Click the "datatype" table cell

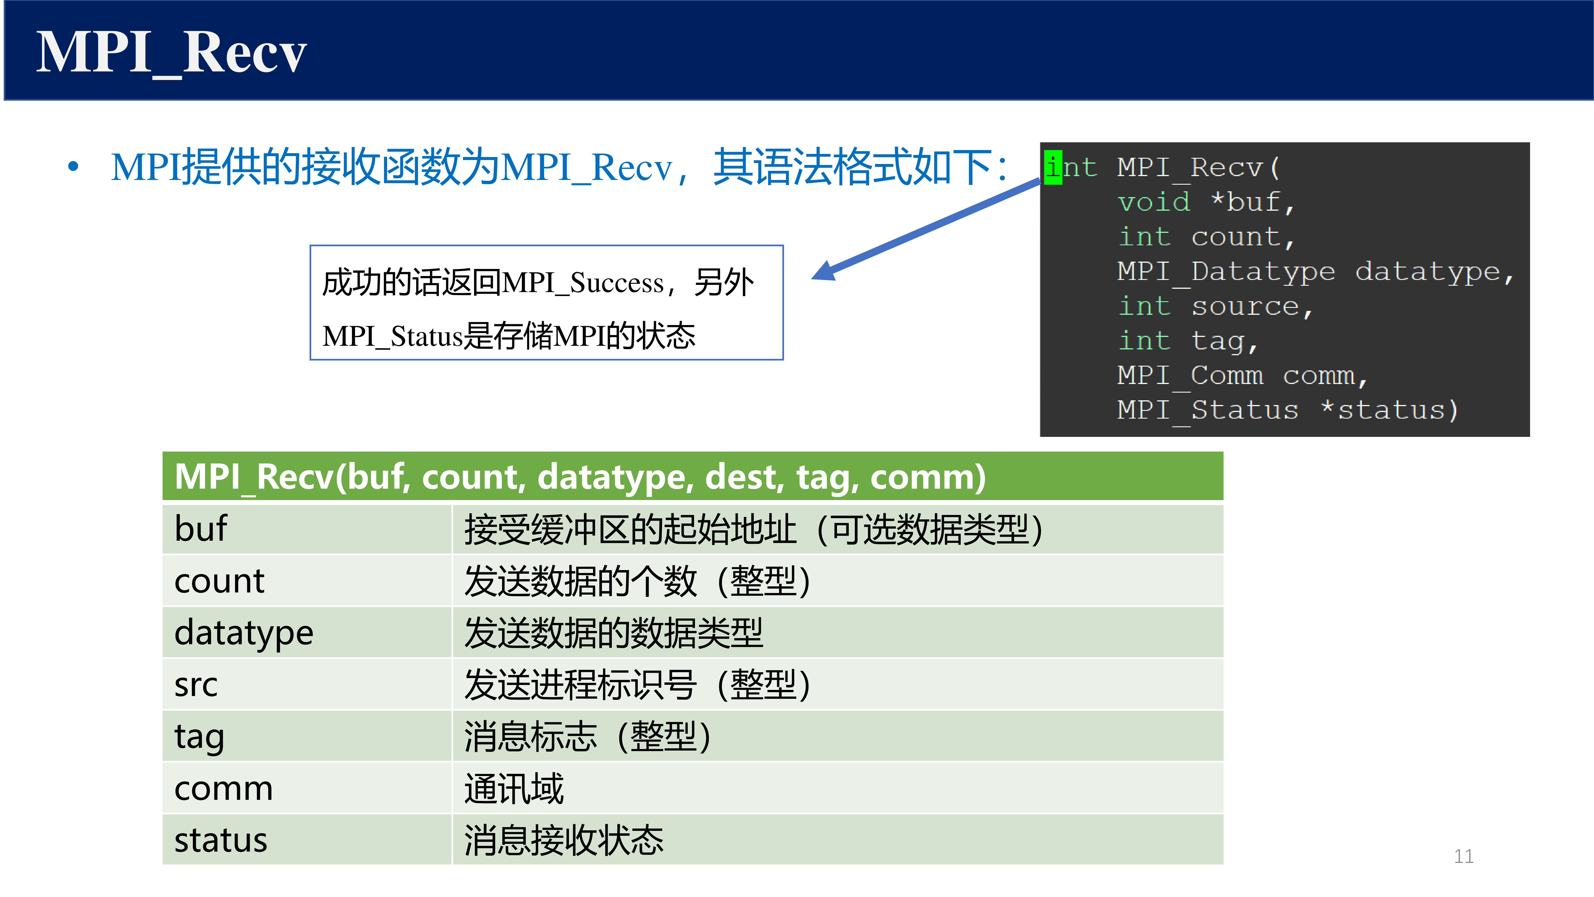coord(307,633)
